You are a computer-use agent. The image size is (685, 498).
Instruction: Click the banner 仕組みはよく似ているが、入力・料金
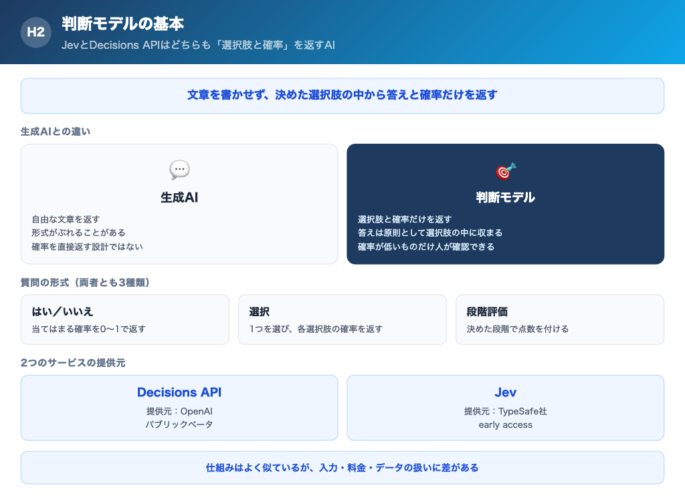tap(342, 468)
